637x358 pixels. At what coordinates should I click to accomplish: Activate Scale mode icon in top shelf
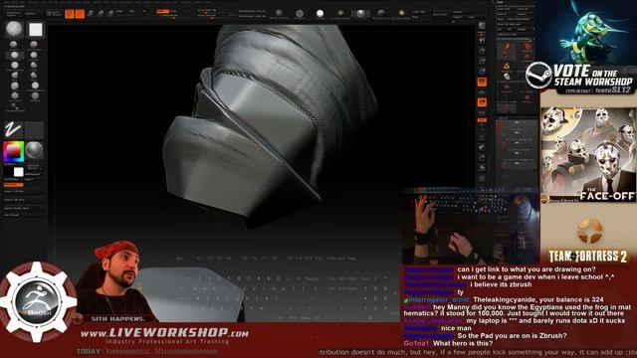tap(101, 14)
